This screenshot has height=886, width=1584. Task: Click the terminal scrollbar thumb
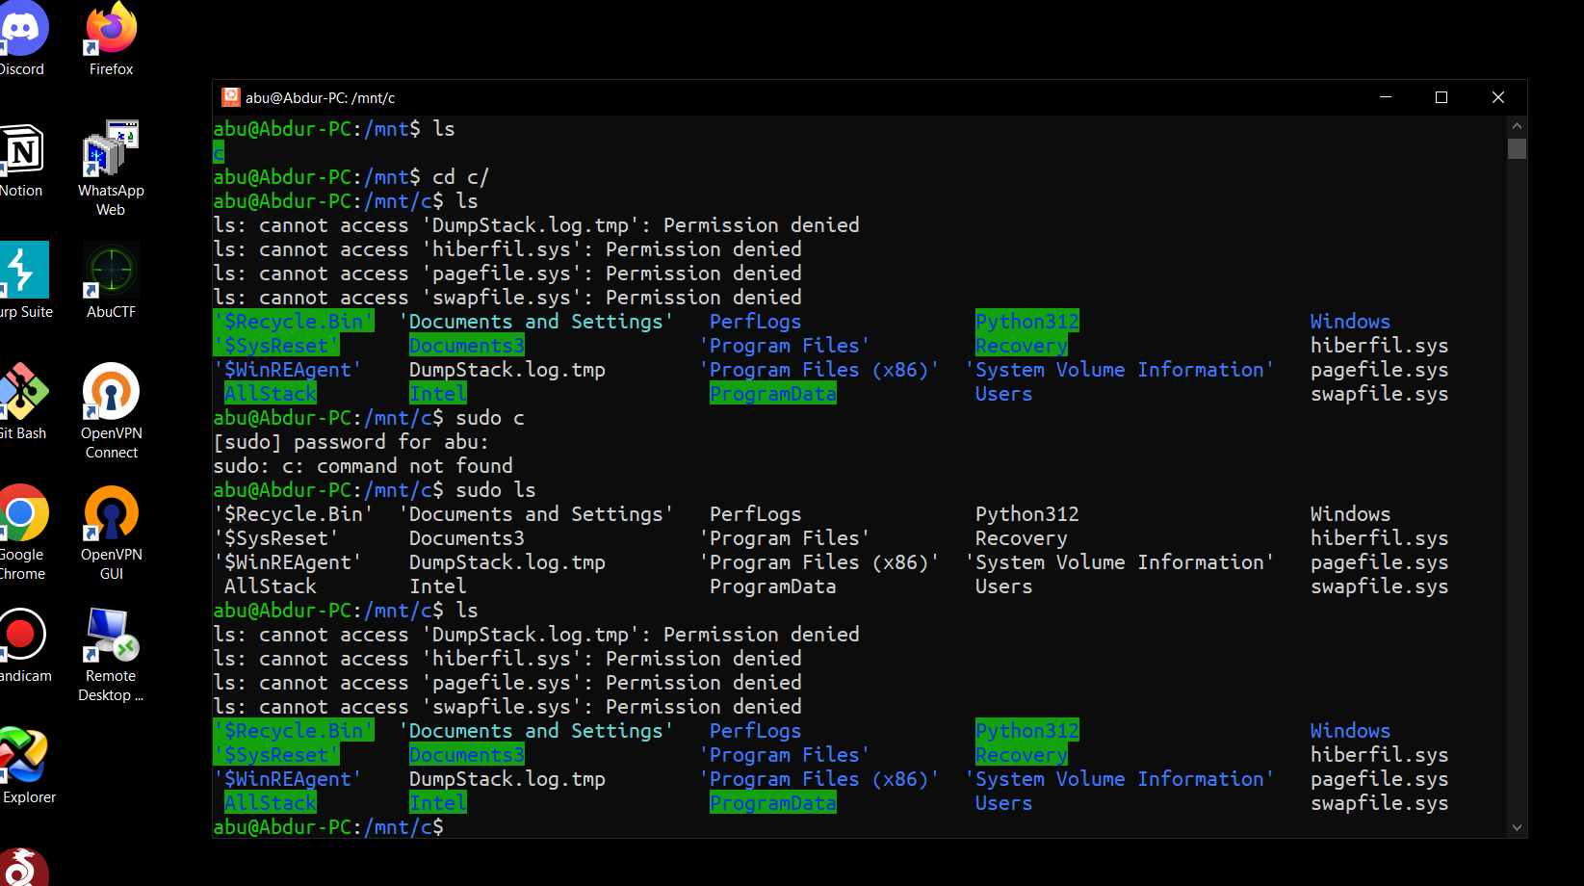click(x=1517, y=148)
